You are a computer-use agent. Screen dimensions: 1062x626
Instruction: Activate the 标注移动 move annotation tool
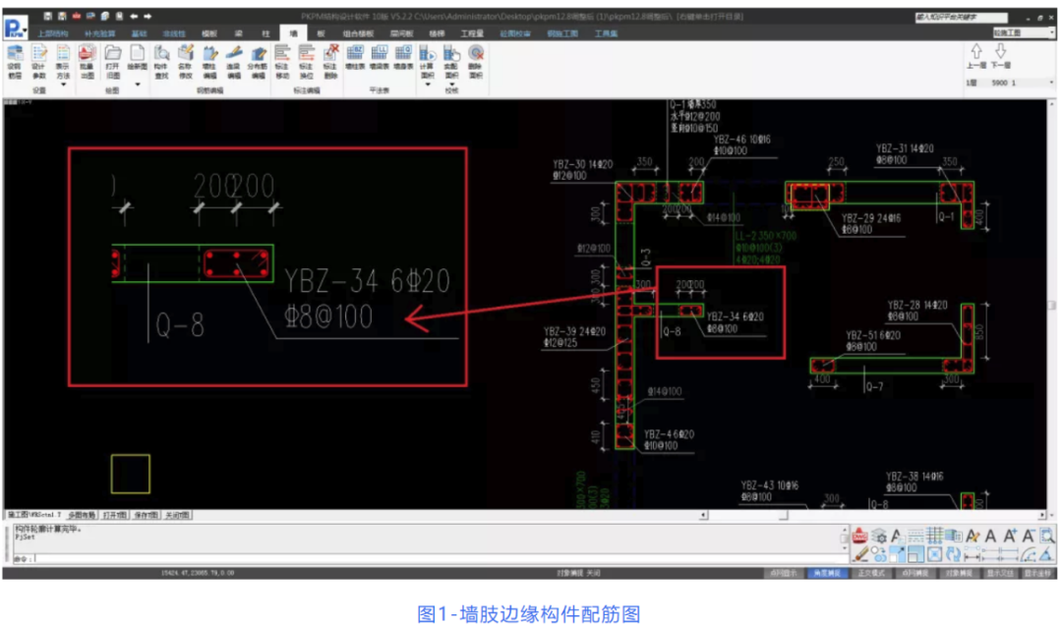point(282,62)
